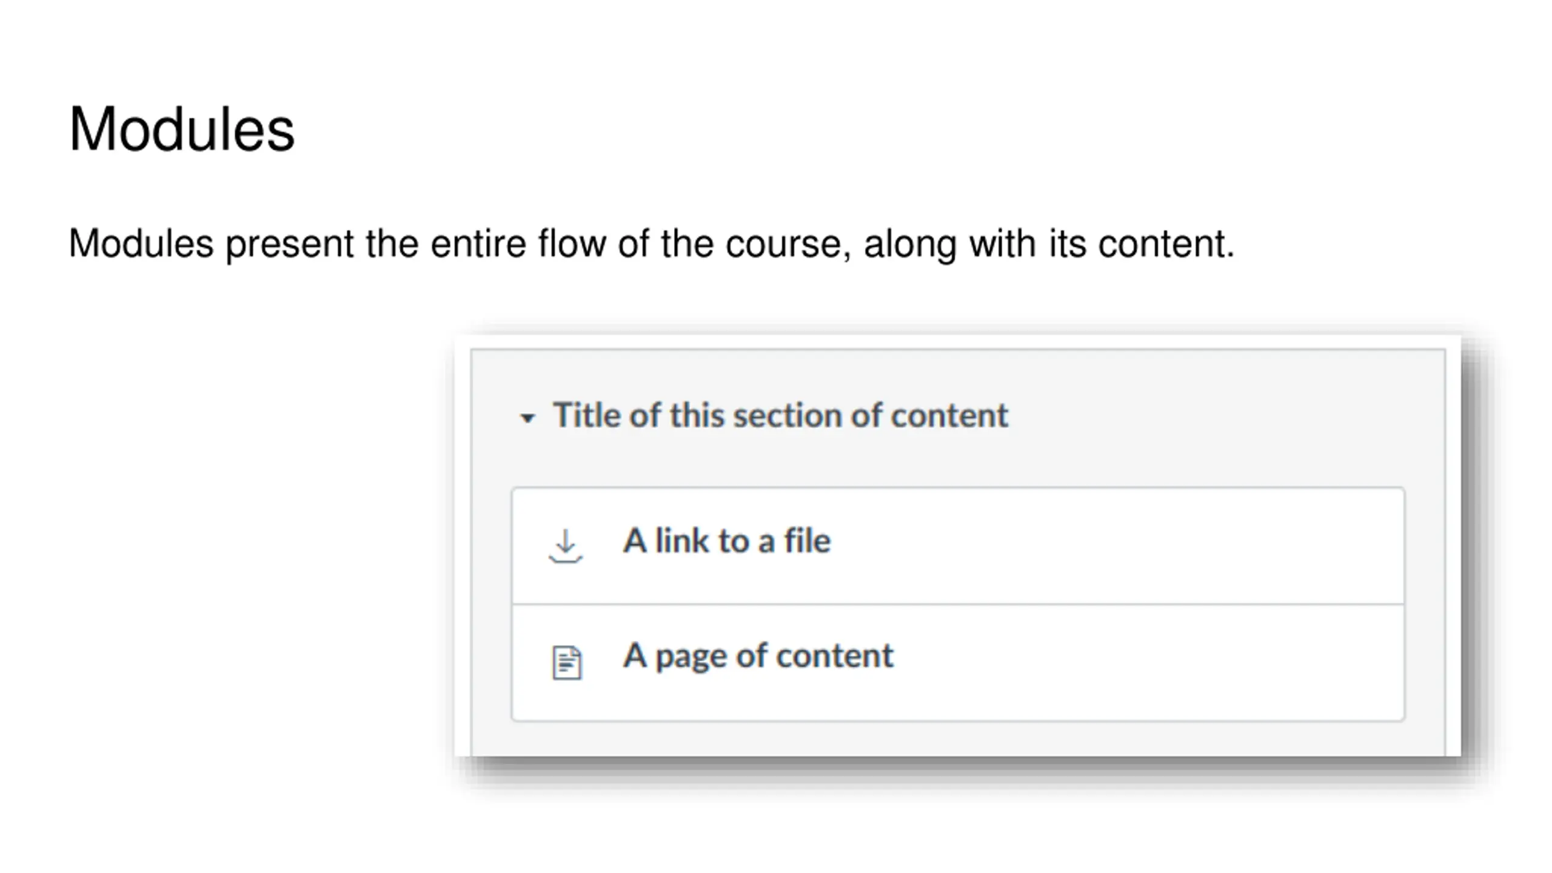Click the blank area of the page content row

click(x=1146, y=663)
